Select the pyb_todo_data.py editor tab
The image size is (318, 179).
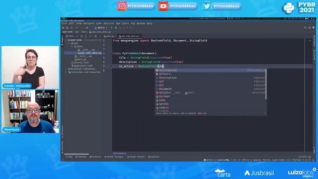coord(129,36)
